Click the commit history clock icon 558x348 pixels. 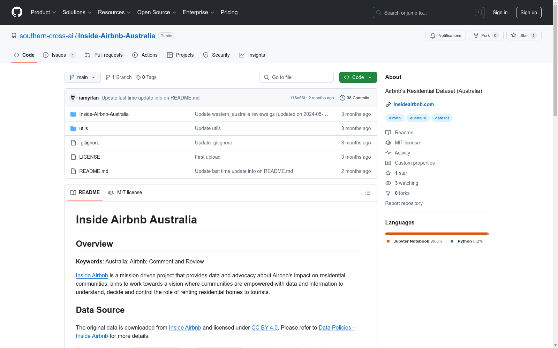pyautogui.click(x=342, y=98)
